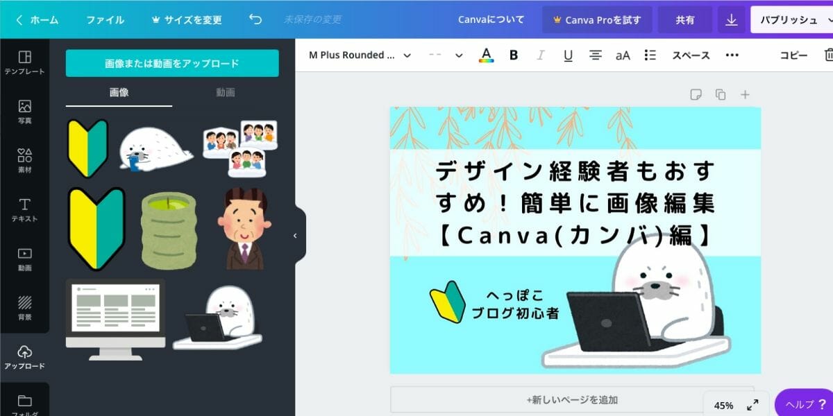This screenshot has height=416, width=833.
Task: Select the desktop monitor uploaded image
Action: pyautogui.click(x=115, y=320)
